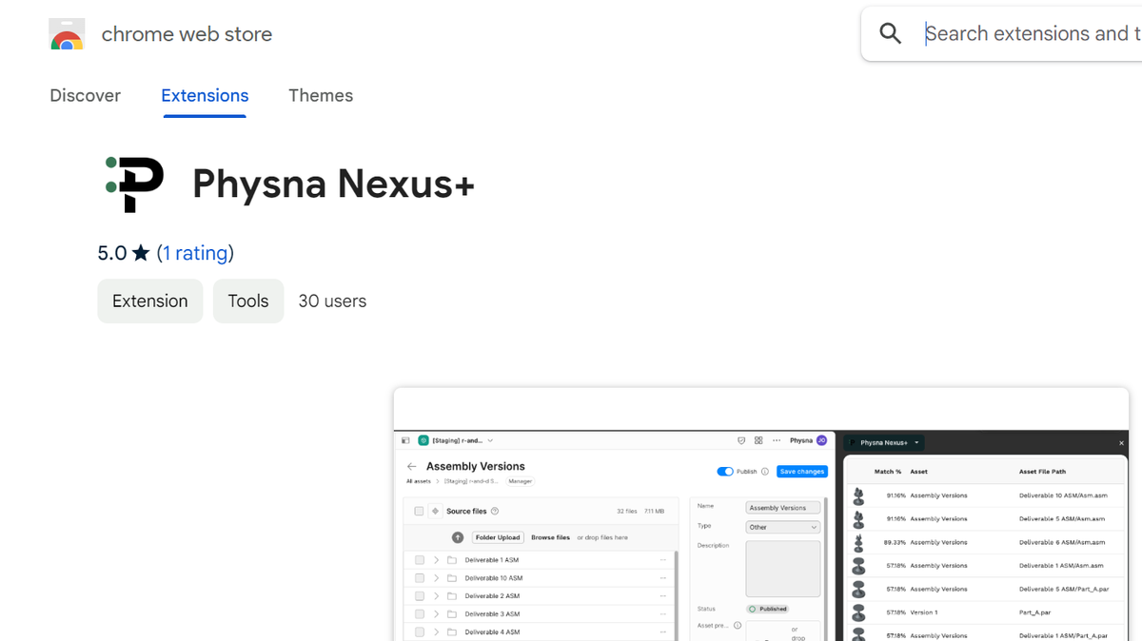Image resolution: width=1142 pixels, height=641 pixels.
Task: Switch to the Discover tab
Action: click(x=85, y=95)
